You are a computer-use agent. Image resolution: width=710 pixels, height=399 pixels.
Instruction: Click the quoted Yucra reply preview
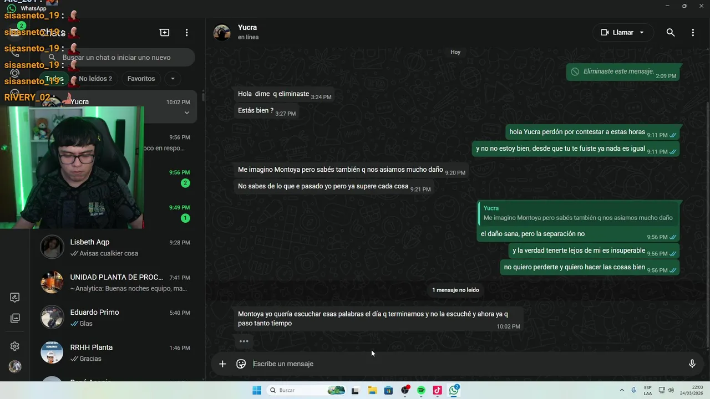point(578,213)
